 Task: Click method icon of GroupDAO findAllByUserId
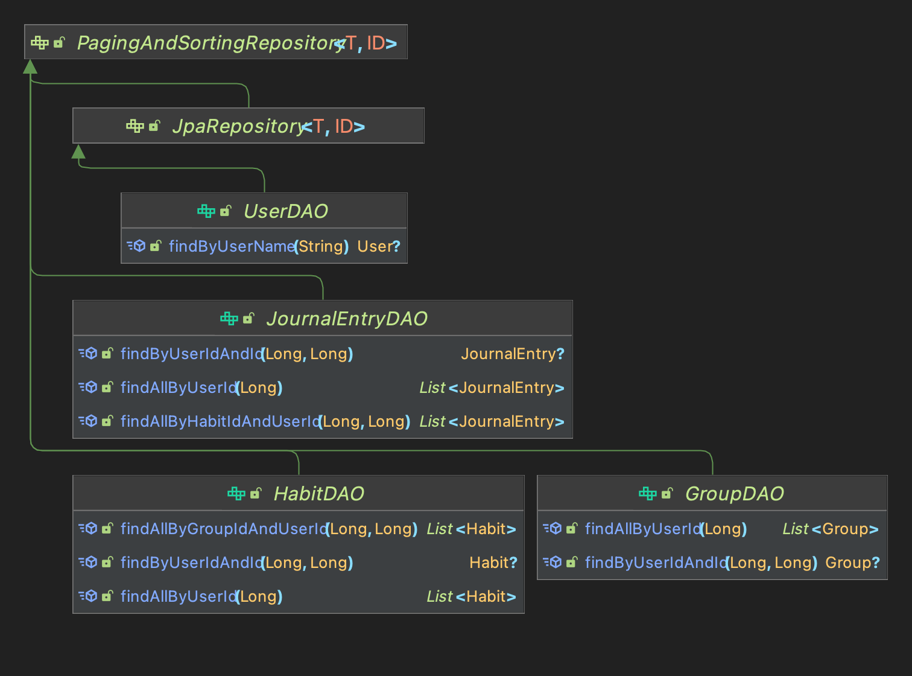(x=553, y=528)
